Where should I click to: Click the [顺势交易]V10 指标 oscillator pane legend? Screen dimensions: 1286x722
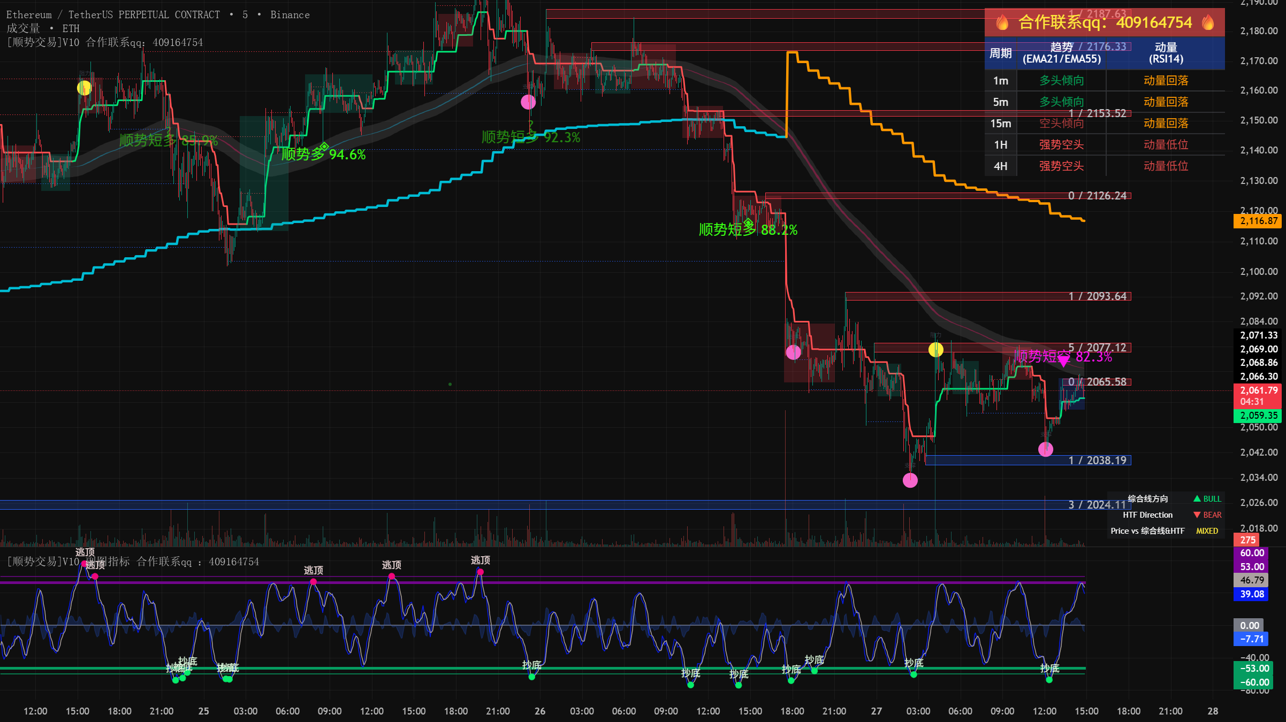133,562
